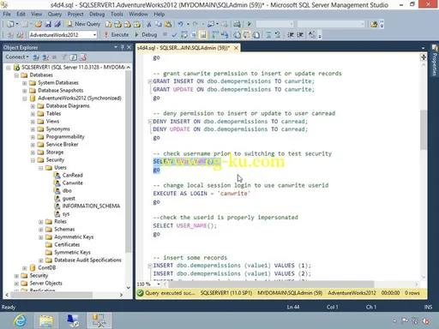Screen dimensions: 439x329
Task: Click the Increase Indent icon
Action: tap(300, 35)
